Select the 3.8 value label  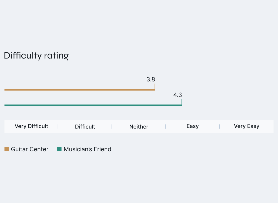click(x=151, y=80)
